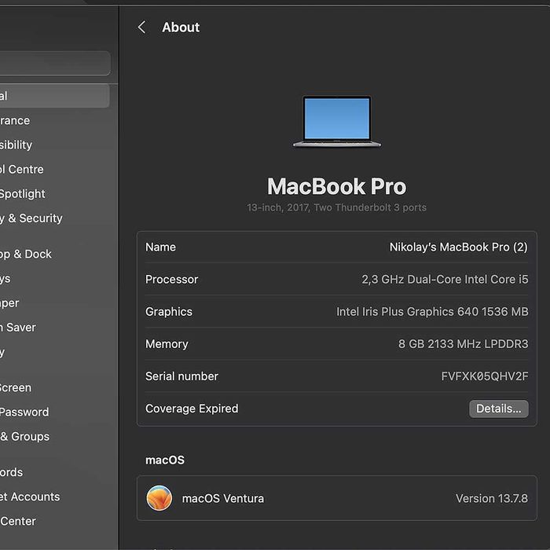550x550 pixels.
Task: Click the MacBook Pro laptop illustration
Action: point(337,121)
